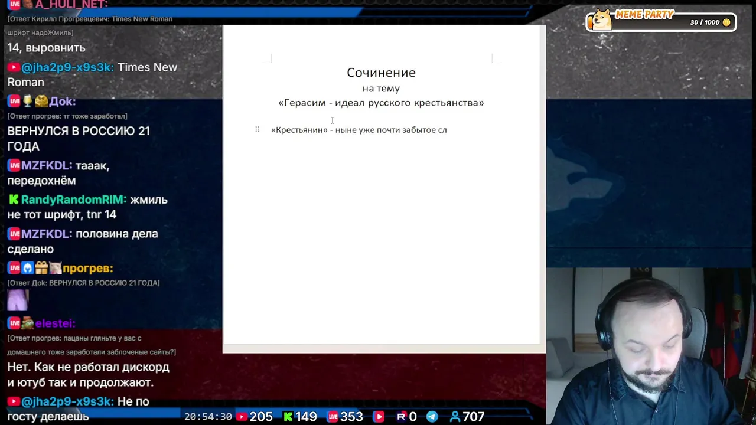Screen dimensions: 756x425
Task: Click Док's message 'ВЕРНУЛСЯ В РОССИЮ 21 ГОДА'
Action: tap(79, 139)
